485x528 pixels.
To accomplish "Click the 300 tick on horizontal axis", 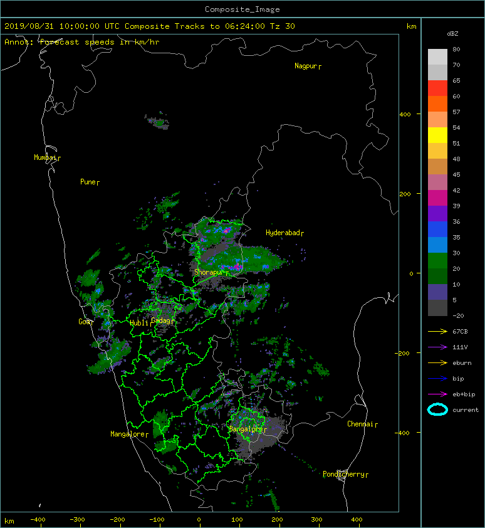I will (x=316, y=520).
